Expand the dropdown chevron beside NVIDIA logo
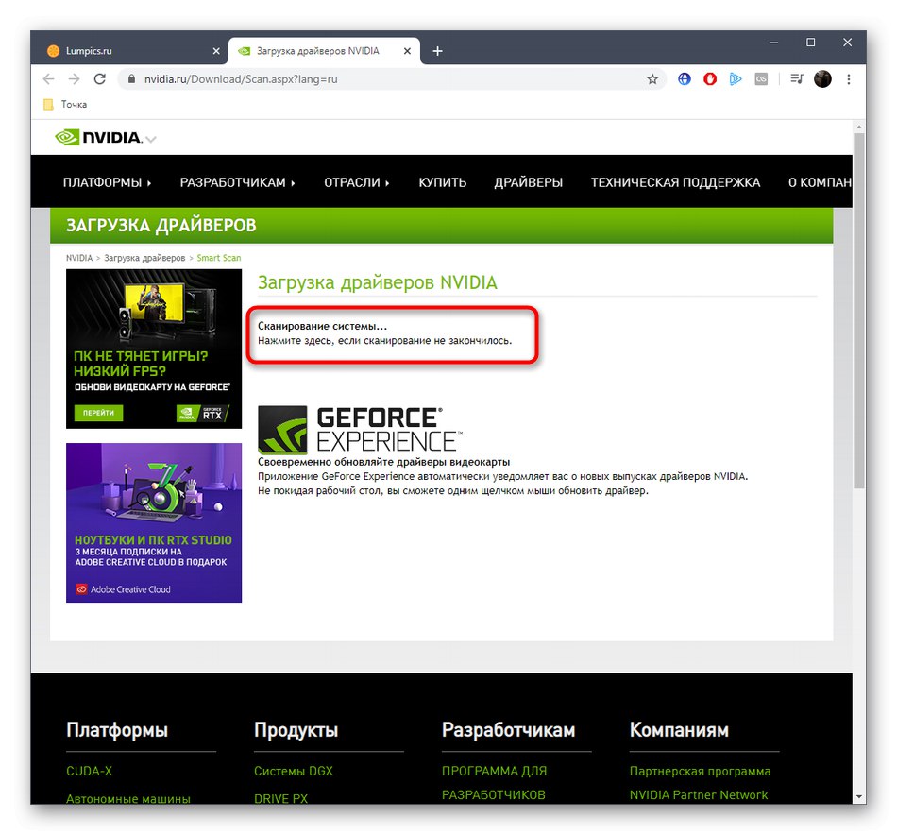897x835 pixels. point(151,139)
